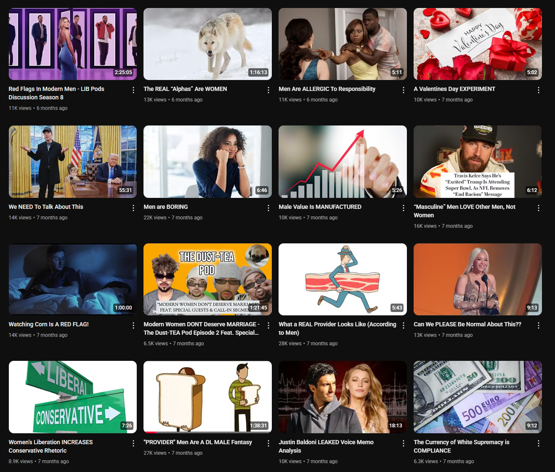This screenshot has width=555, height=472.
Task: Click the 22K views metadata text
Action: [x=155, y=218]
